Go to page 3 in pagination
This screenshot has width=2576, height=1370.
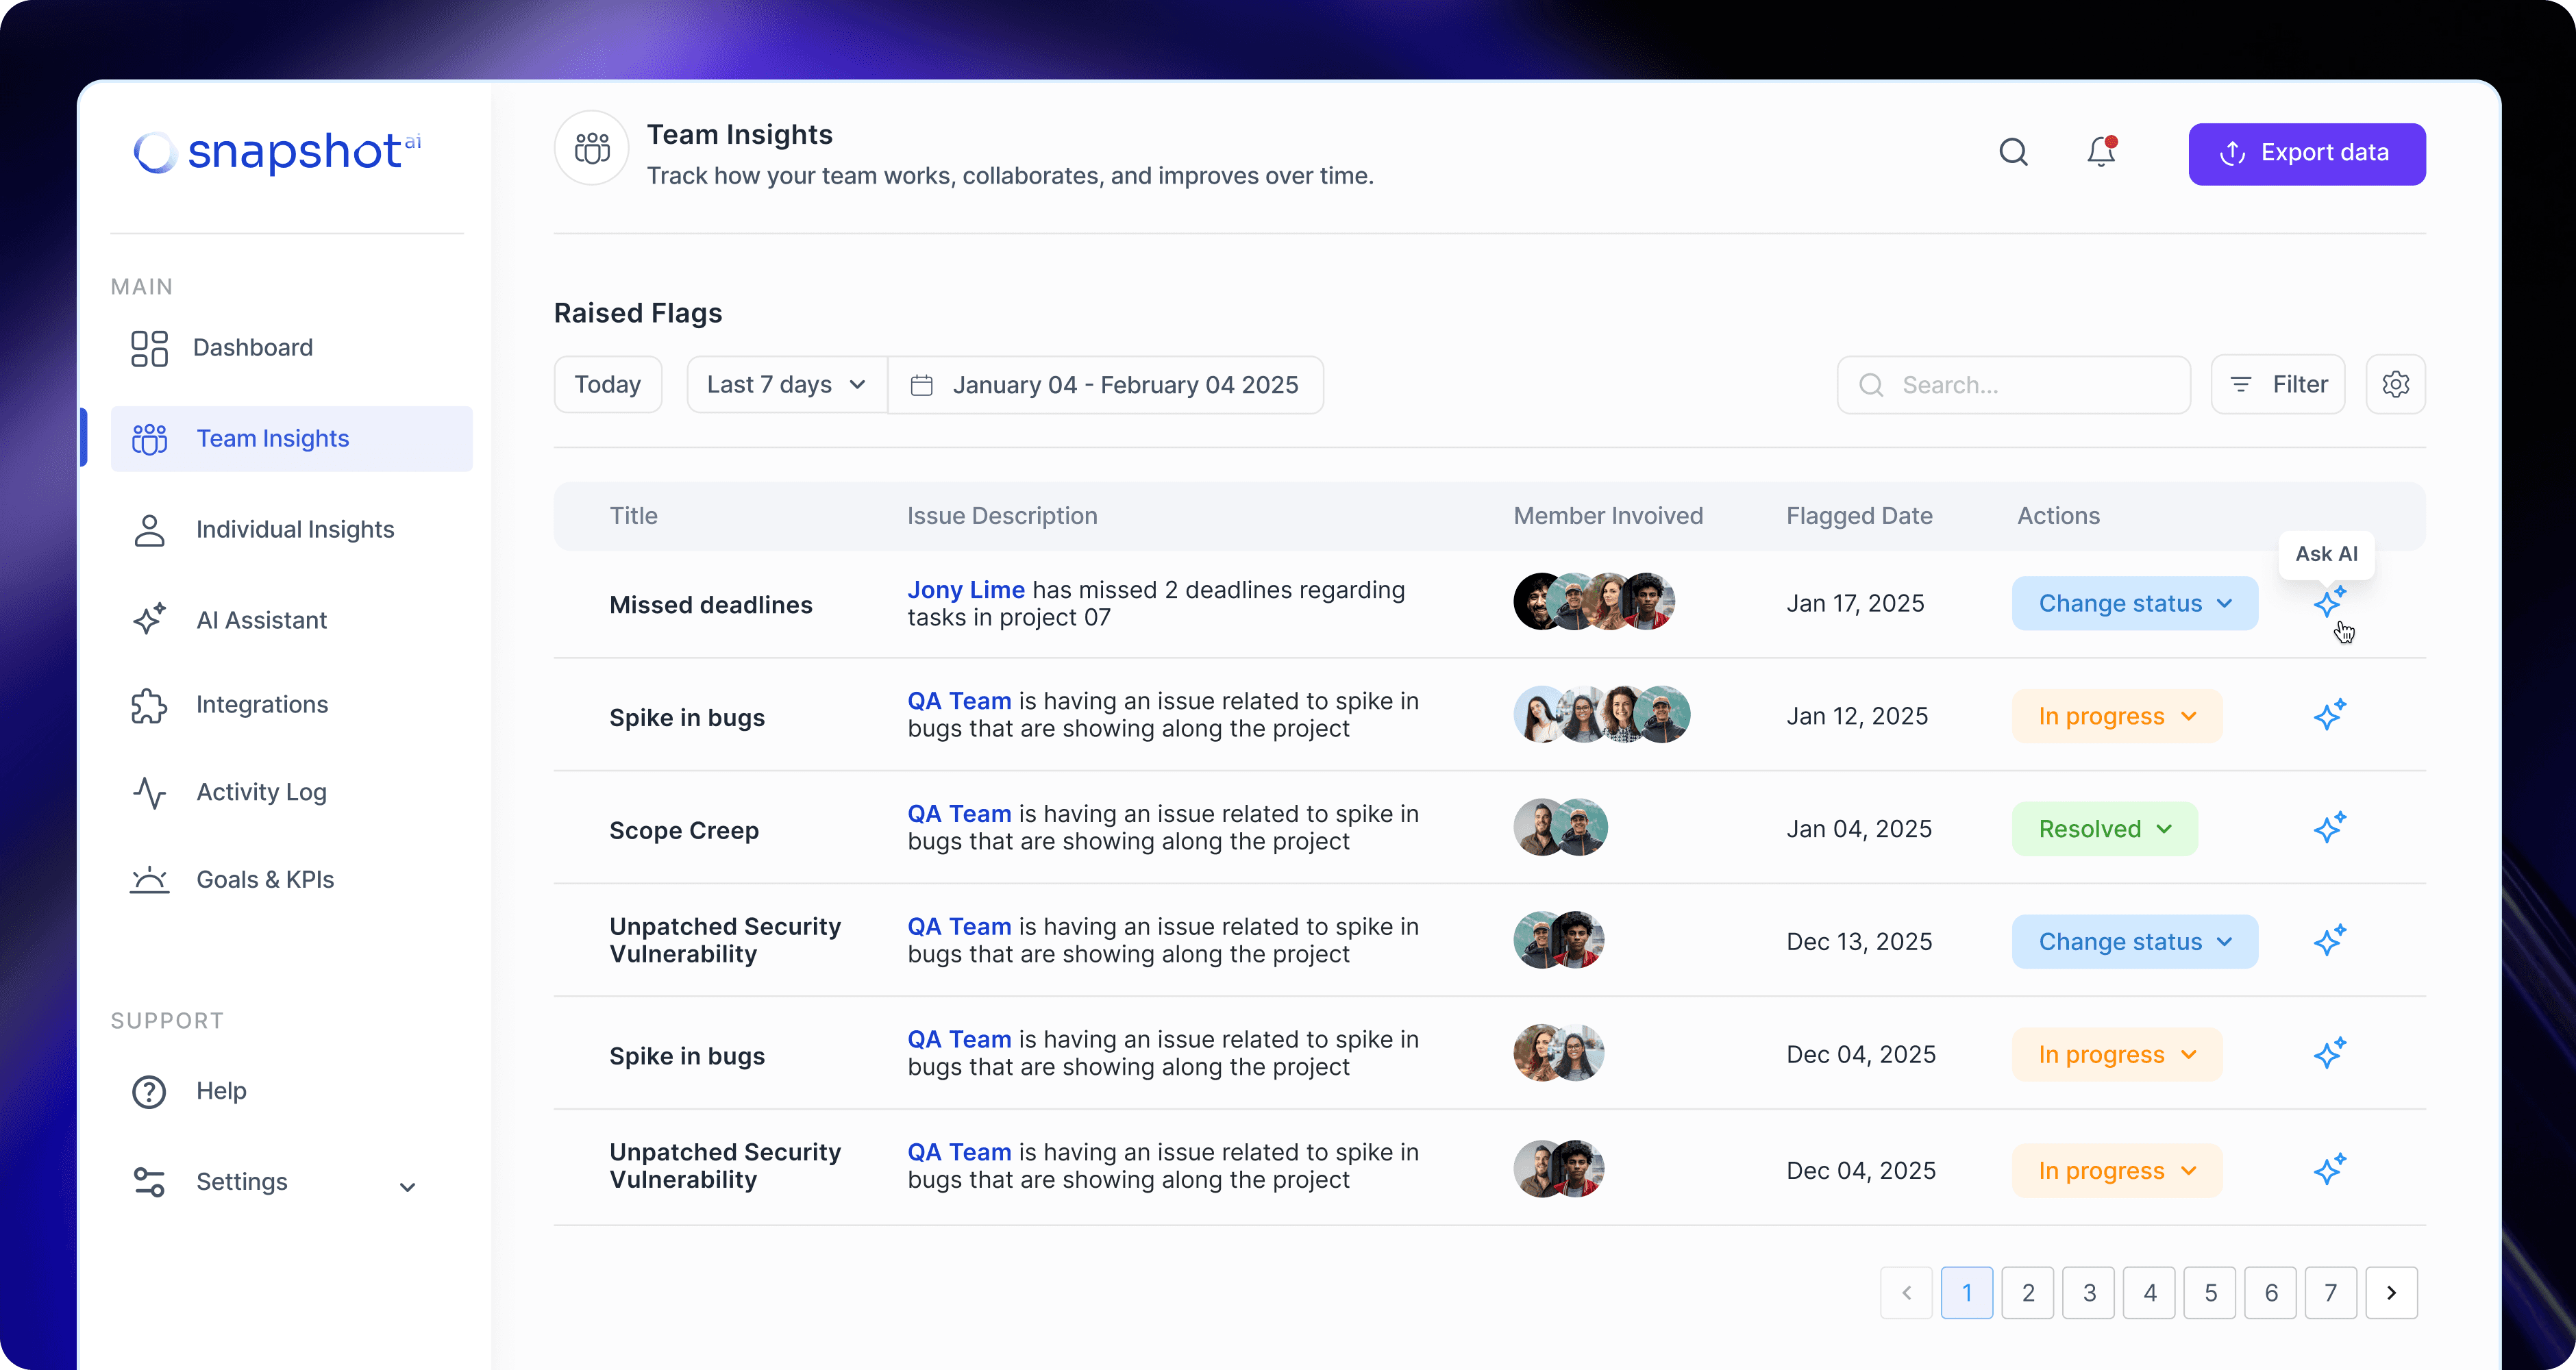2088,1293
